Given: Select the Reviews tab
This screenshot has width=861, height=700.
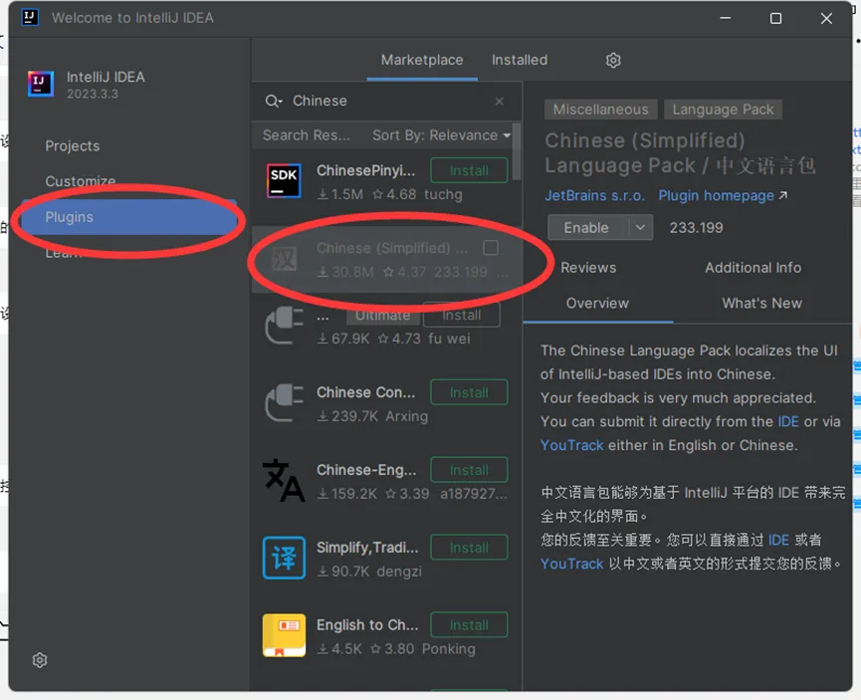Looking at the screenshot, I should click(587, 268).
